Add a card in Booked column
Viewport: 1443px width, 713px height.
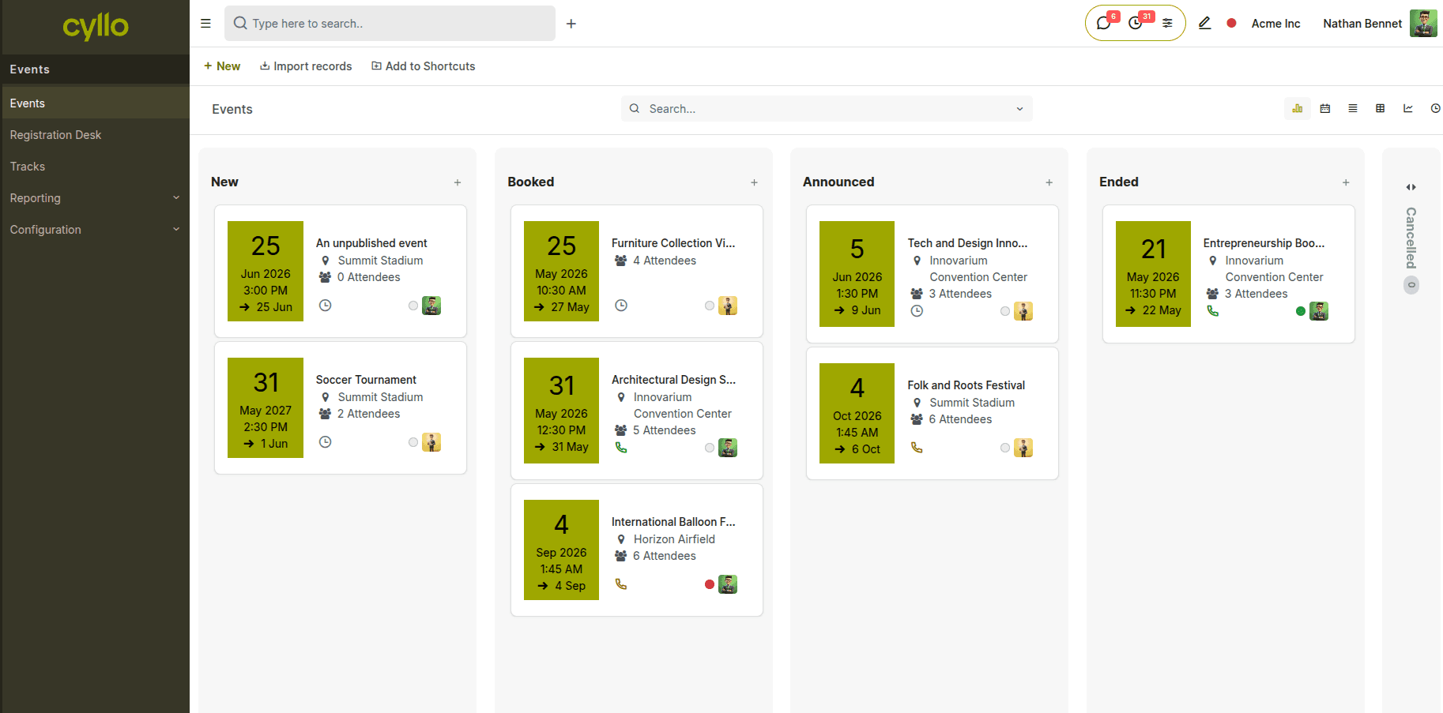[x=754, y=182]
